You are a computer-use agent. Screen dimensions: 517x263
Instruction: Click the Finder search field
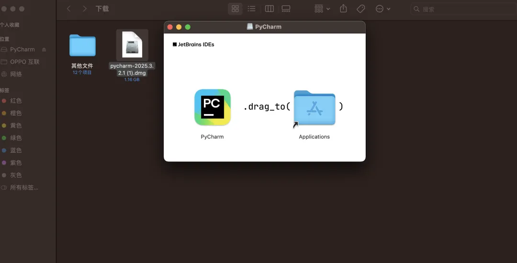(x=463, y=9)
